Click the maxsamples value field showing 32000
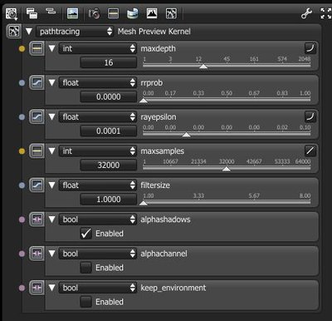 click(x=109, y=165)
